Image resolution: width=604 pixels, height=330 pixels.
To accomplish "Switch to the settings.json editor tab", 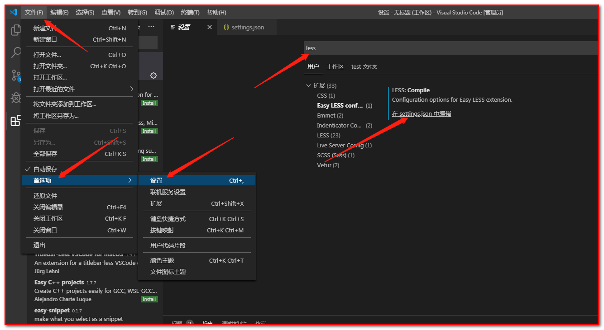I will [x=247, y=27].
